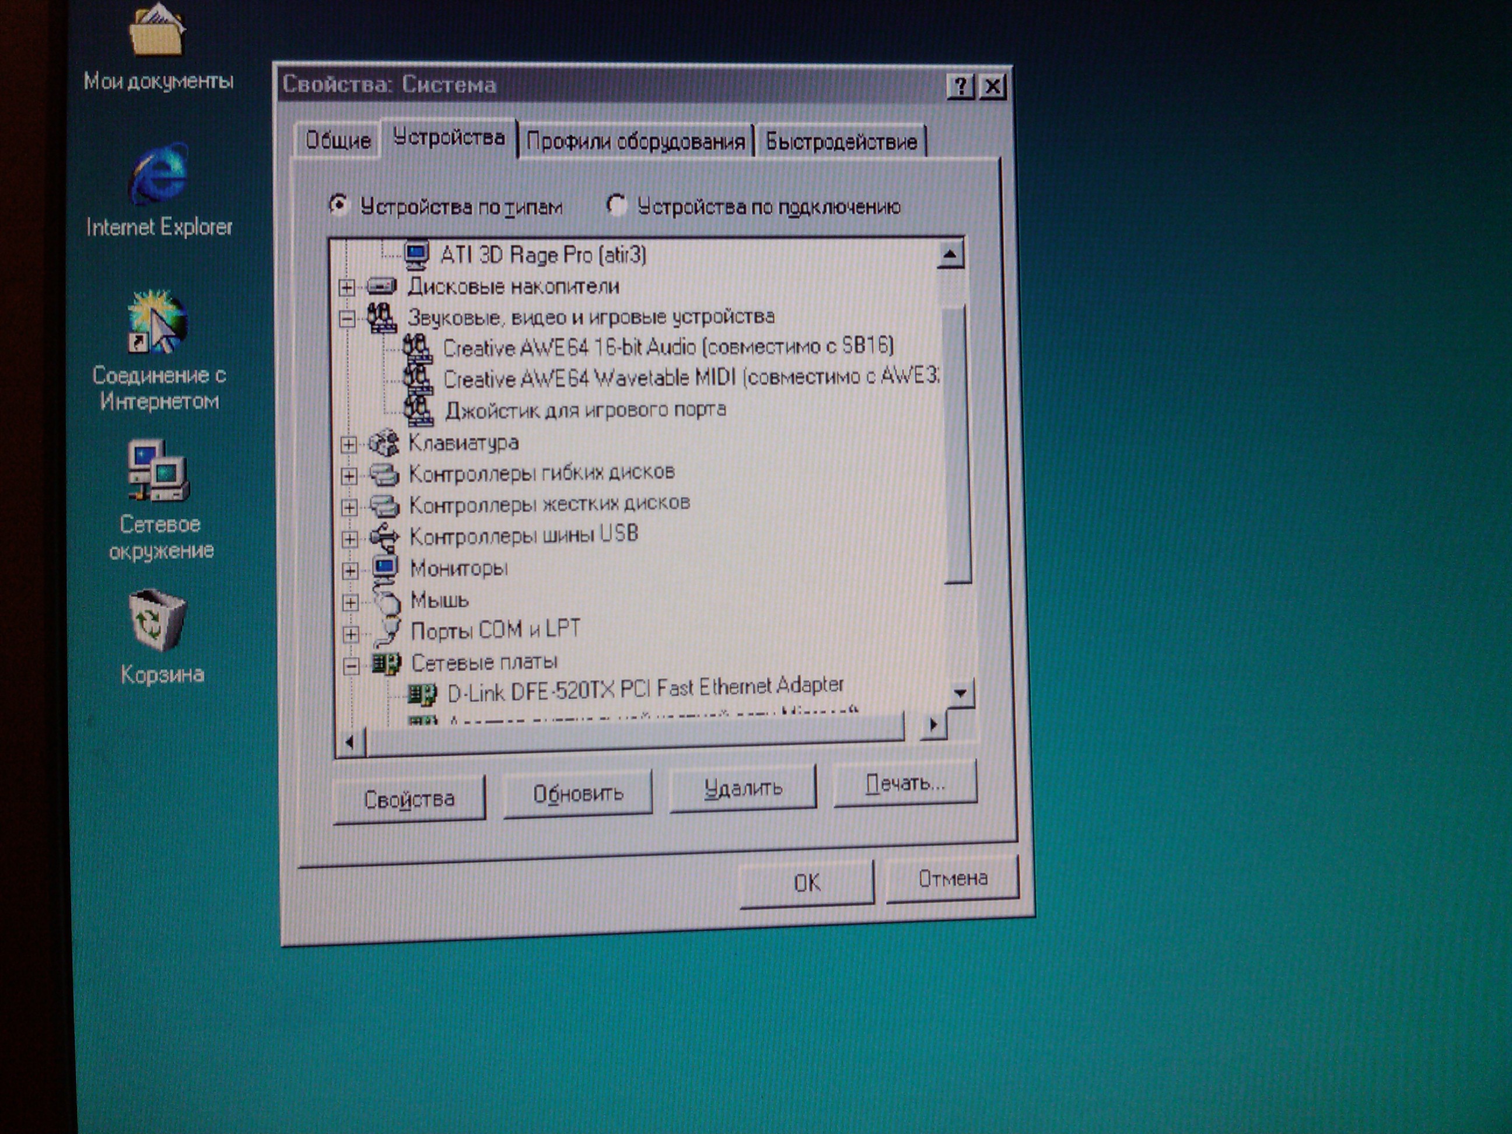Click the Контроллеры гибких дисков icon
The width and height of the screenshot is (1512, 1134).
(383, 474)
